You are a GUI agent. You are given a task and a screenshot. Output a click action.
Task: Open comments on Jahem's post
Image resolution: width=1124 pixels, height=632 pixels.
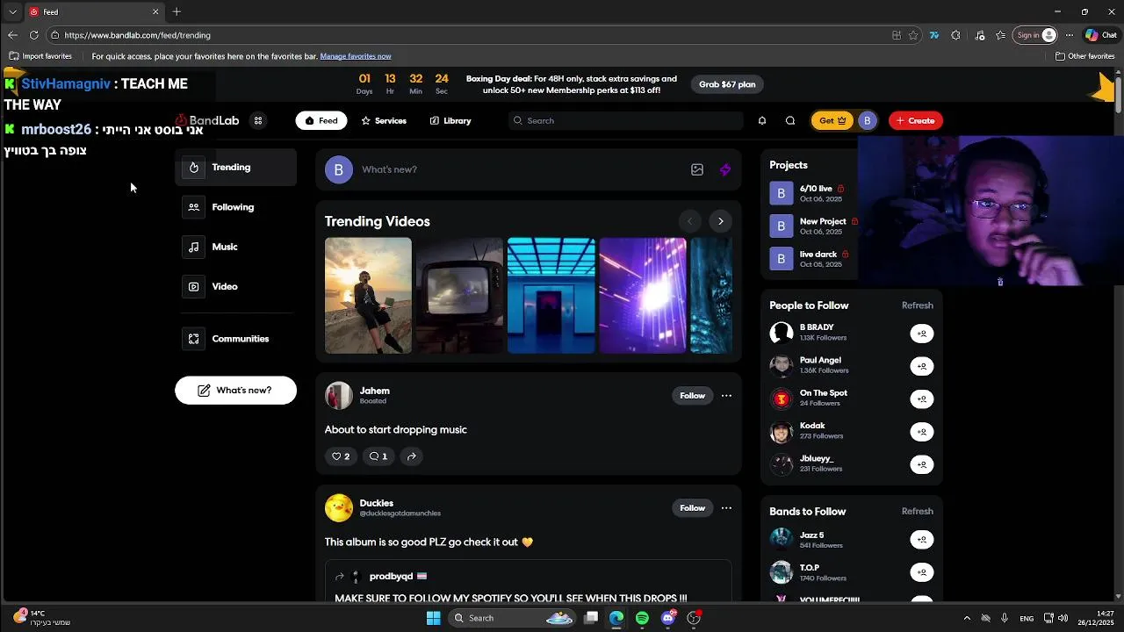(378, 456)
